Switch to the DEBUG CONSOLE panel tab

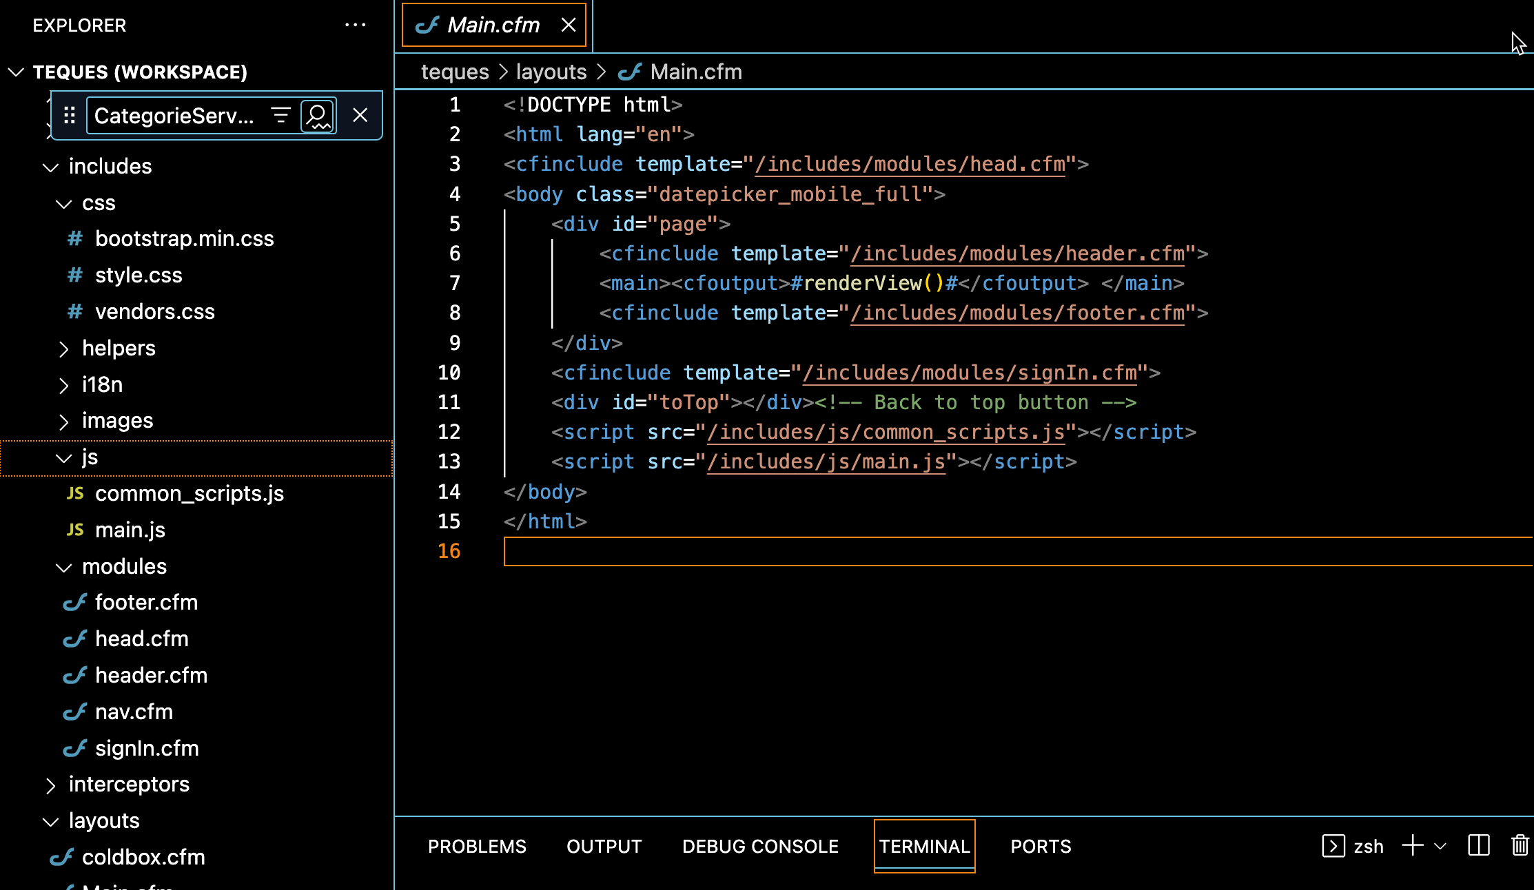click(760, 847)
